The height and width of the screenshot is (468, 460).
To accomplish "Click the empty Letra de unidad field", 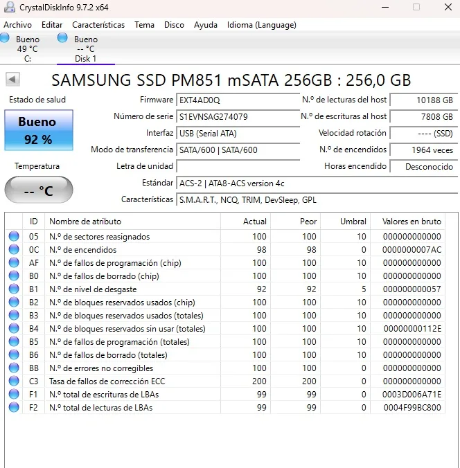I will click(x=238, y=167).
